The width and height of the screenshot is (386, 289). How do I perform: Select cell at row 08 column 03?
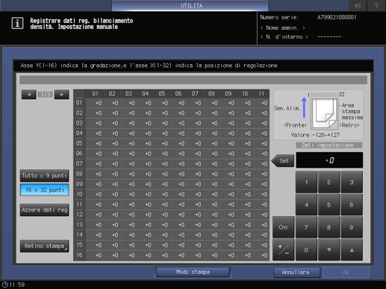[x=128, y=174]
